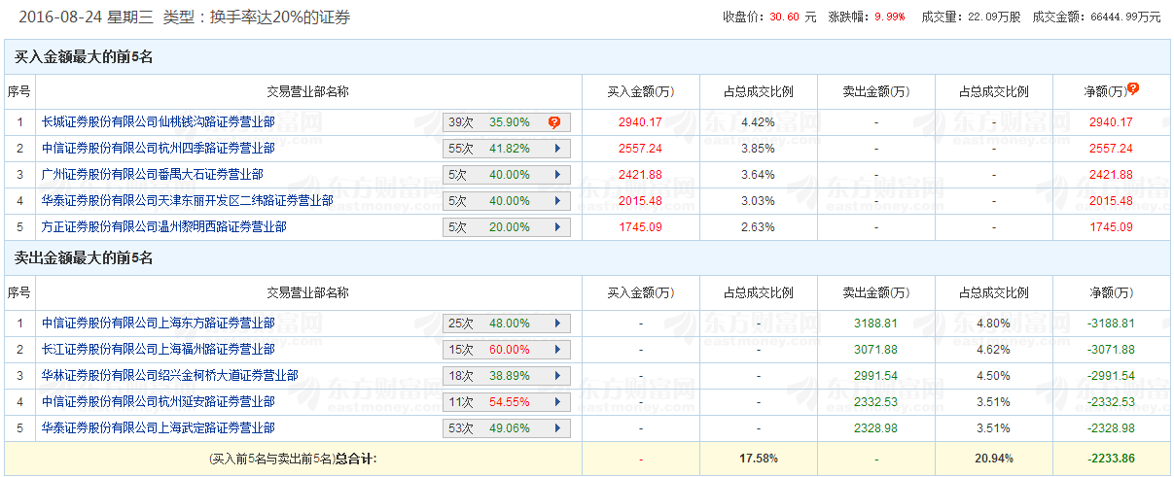1174x477 pixels.
Task: Expand arrow in 华林证券绍兴金柯桥 18次 box
Action: (x=557, y=376)
